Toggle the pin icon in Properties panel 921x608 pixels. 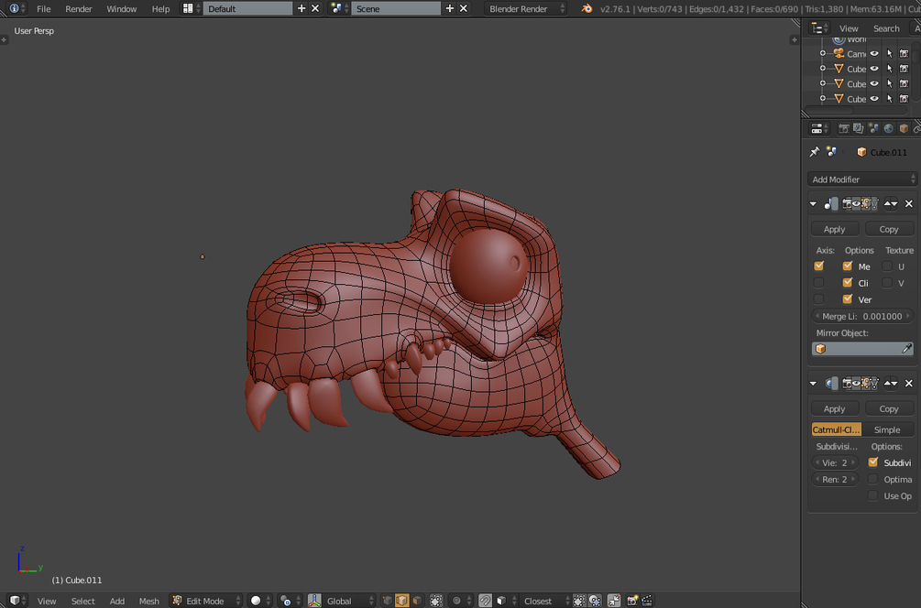815,152
